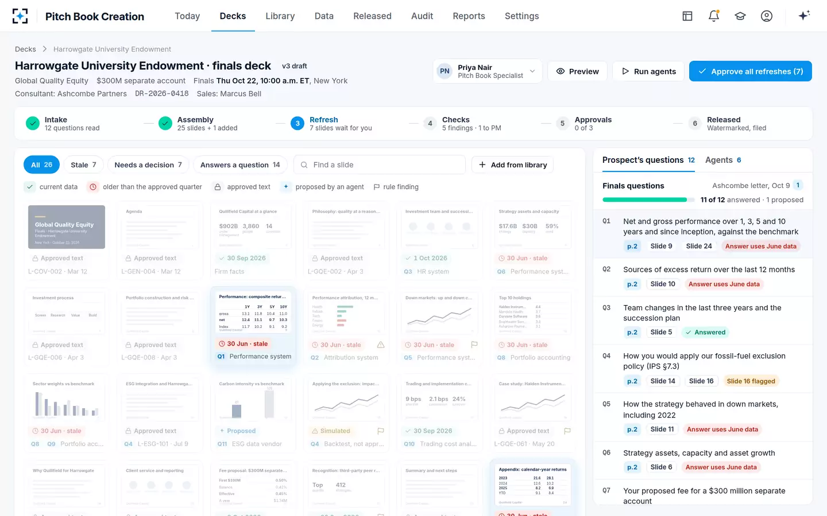Open the graduation cap learning icon

pyautogui.click(x=740, y=16)
